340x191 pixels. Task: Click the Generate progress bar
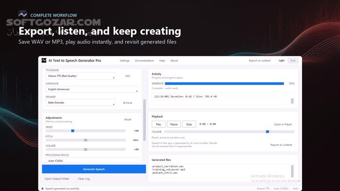pyautogui.click(x=224, y=83)
